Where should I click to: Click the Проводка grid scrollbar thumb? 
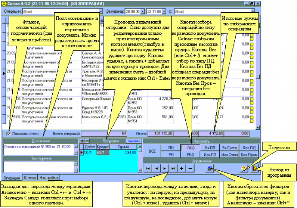pyautogui.click(x=140, y=150)
